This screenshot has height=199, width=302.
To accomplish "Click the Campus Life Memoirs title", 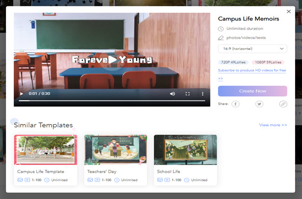I will (x=249, y=19).
